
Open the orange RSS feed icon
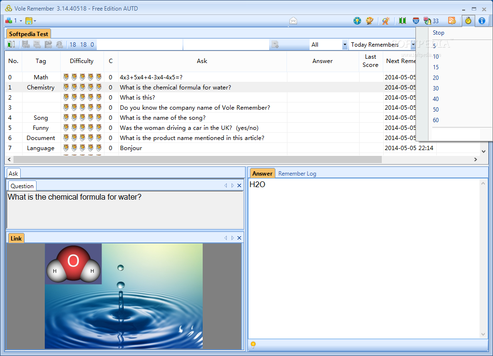(452, 21)
